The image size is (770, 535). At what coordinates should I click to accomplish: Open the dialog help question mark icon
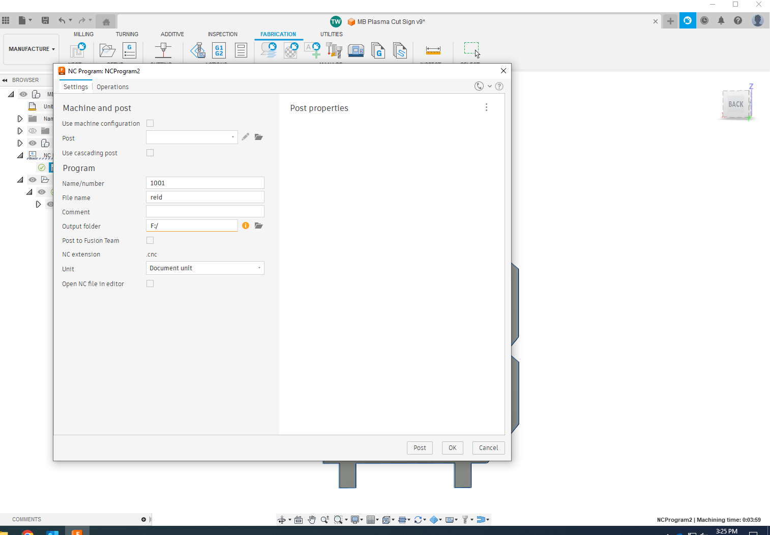coord(499,86)
